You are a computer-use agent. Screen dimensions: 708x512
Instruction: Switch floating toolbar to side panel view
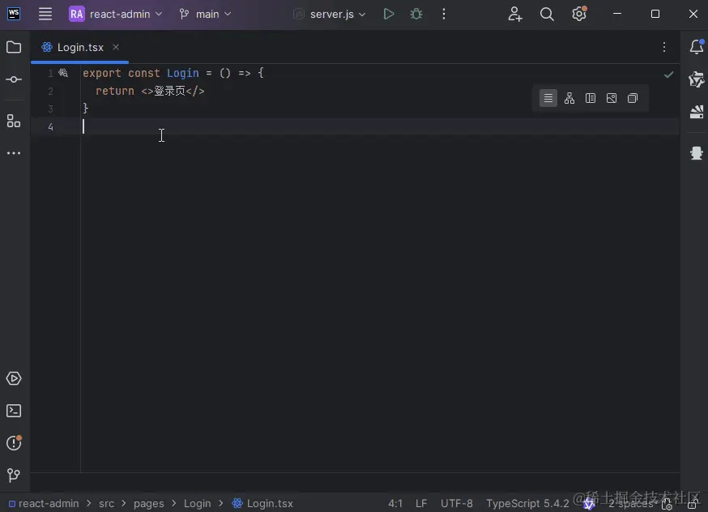591,98
